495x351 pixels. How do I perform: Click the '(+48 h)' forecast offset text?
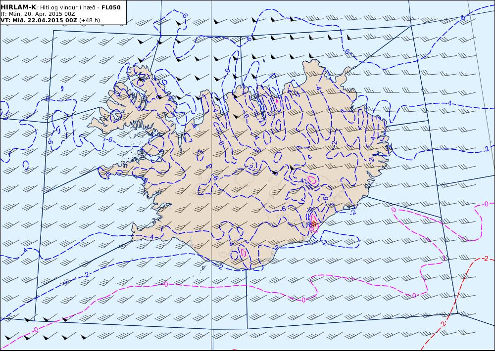click(90, 20)
